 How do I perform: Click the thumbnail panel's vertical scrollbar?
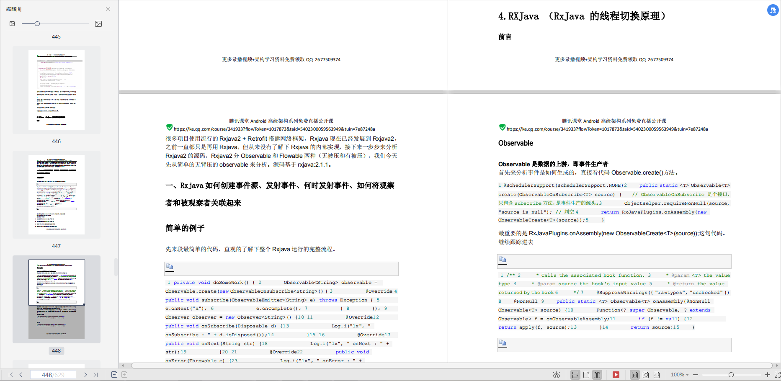116,267
